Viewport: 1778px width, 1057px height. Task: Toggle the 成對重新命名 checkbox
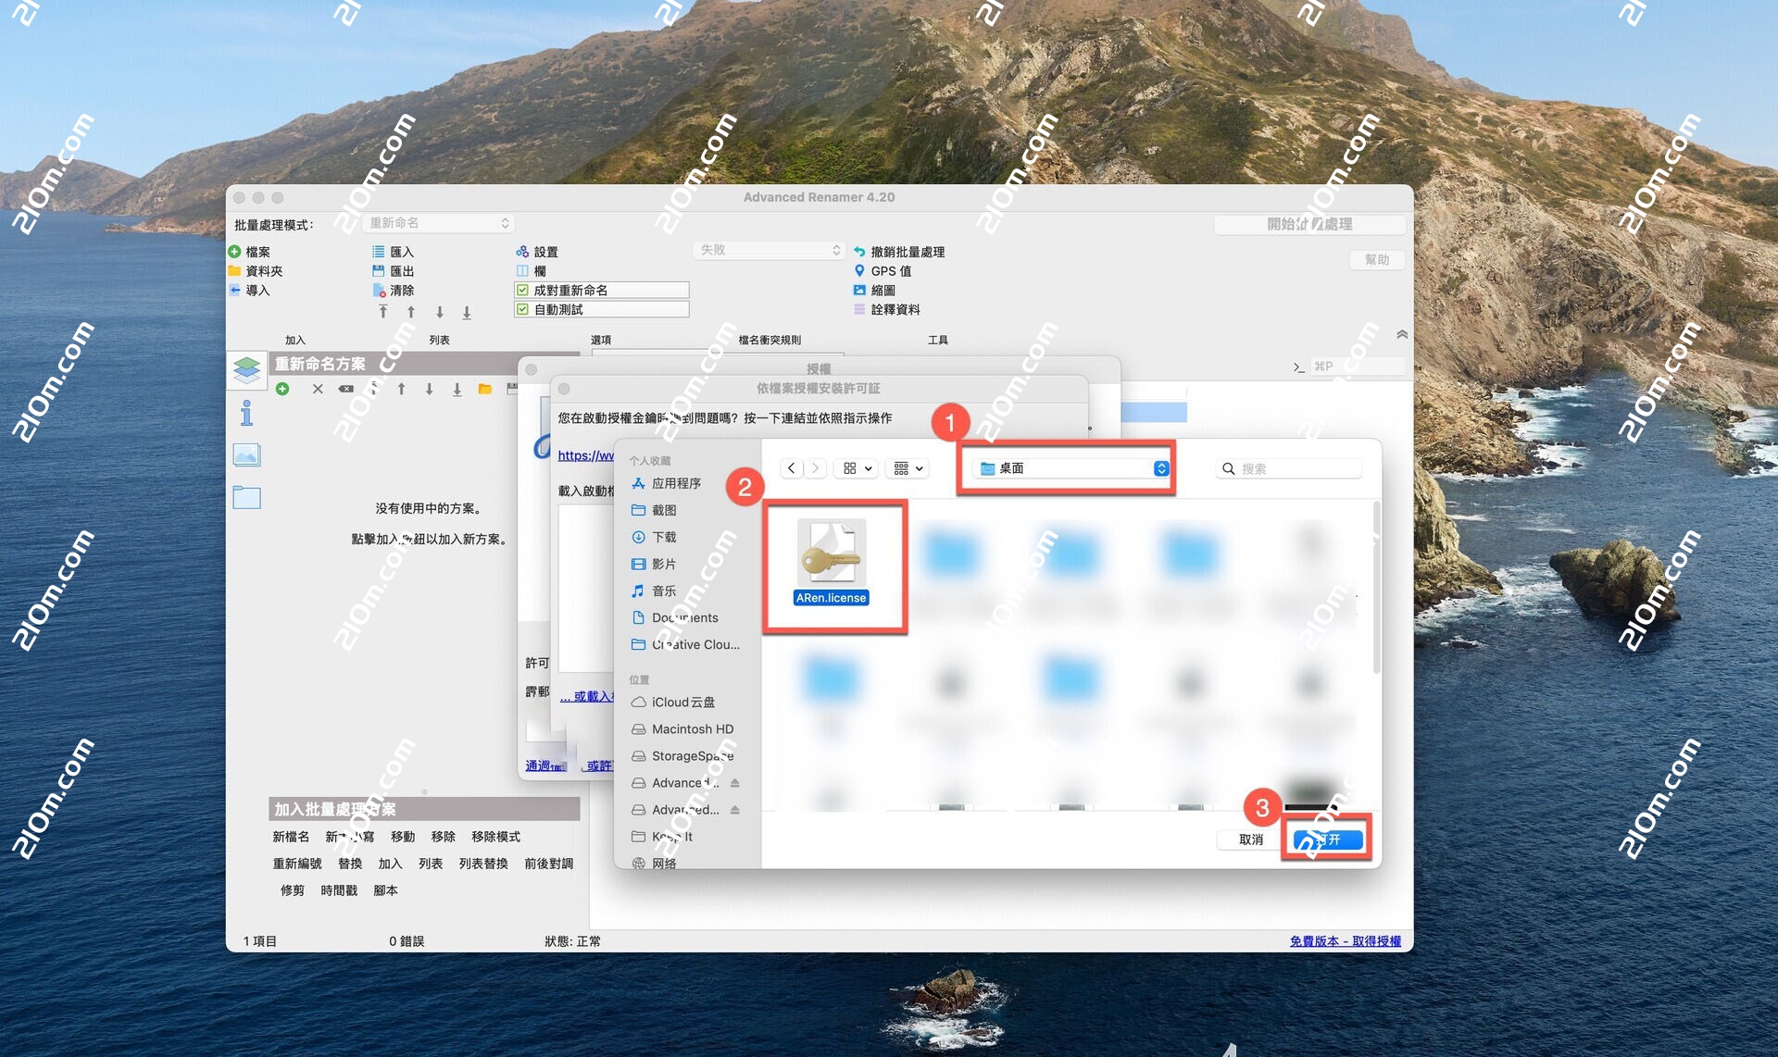point(522,289)
